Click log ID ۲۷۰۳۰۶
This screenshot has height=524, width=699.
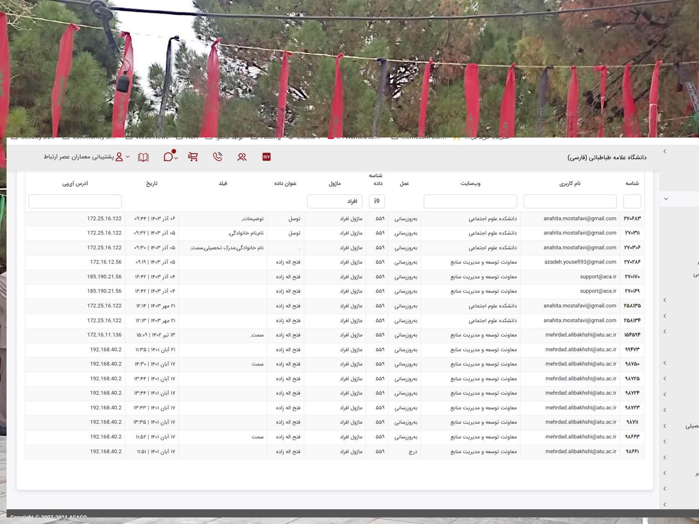click(x=632, y=248)
